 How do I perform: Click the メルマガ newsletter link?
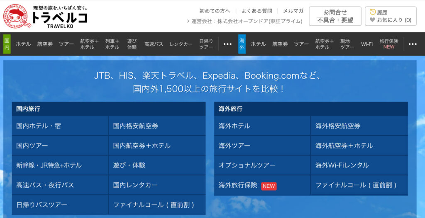[x=293, y=11]
